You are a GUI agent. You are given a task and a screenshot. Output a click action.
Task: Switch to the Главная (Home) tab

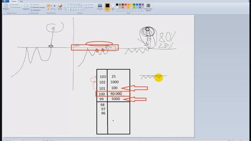click(x=14, y=1)
